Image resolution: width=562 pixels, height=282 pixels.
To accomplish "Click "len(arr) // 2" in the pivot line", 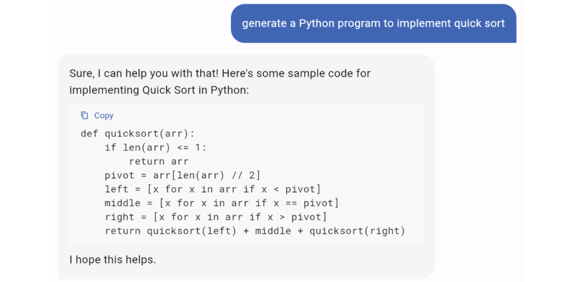I will click(x=212, y=176).
